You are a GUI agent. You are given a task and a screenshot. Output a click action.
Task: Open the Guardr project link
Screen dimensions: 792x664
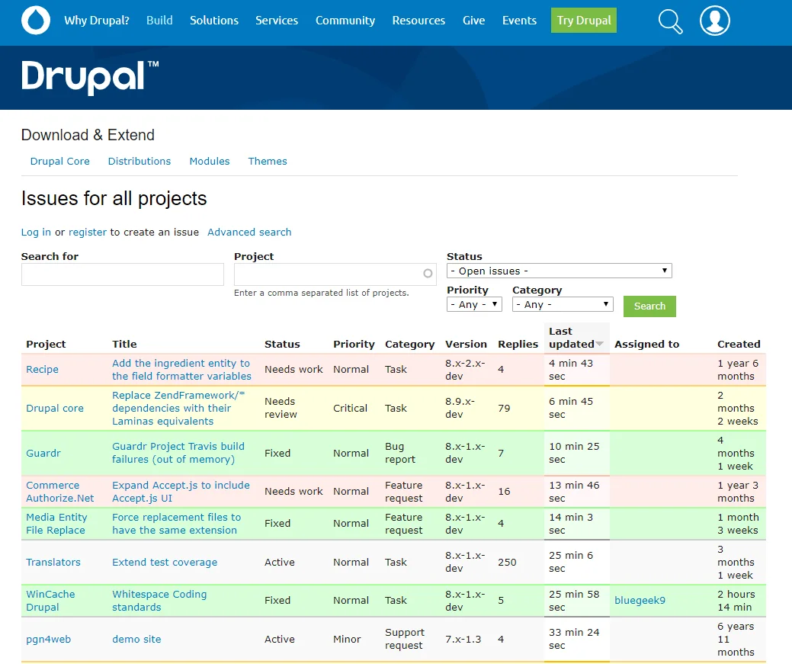[x=43, y=454]
